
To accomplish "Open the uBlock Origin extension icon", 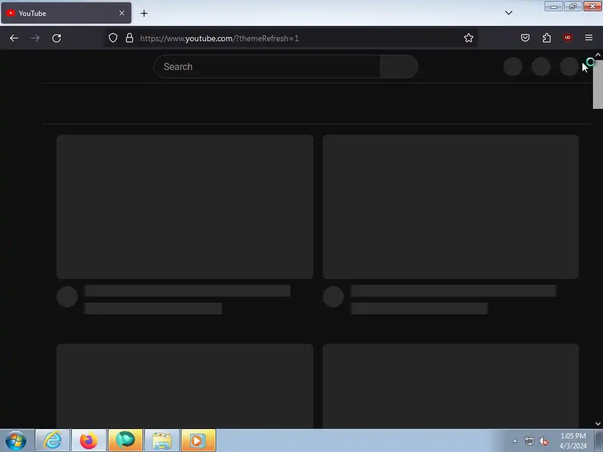I will pyautogui.click(x=568, y=38).
